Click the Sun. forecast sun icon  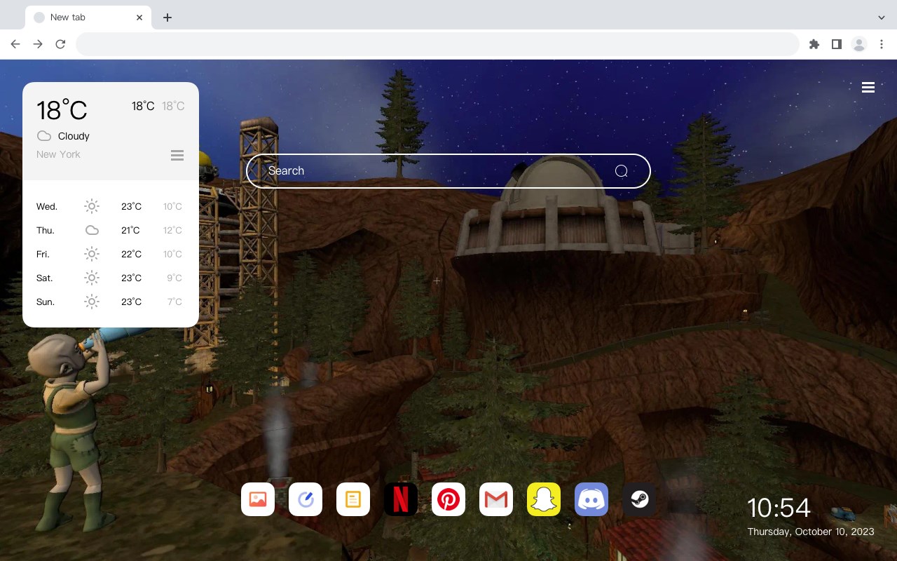click(x=92, y=302)
